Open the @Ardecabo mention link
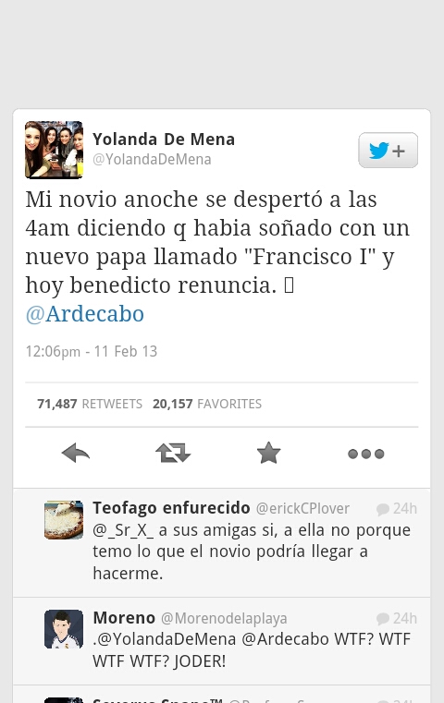 [85, 314]
